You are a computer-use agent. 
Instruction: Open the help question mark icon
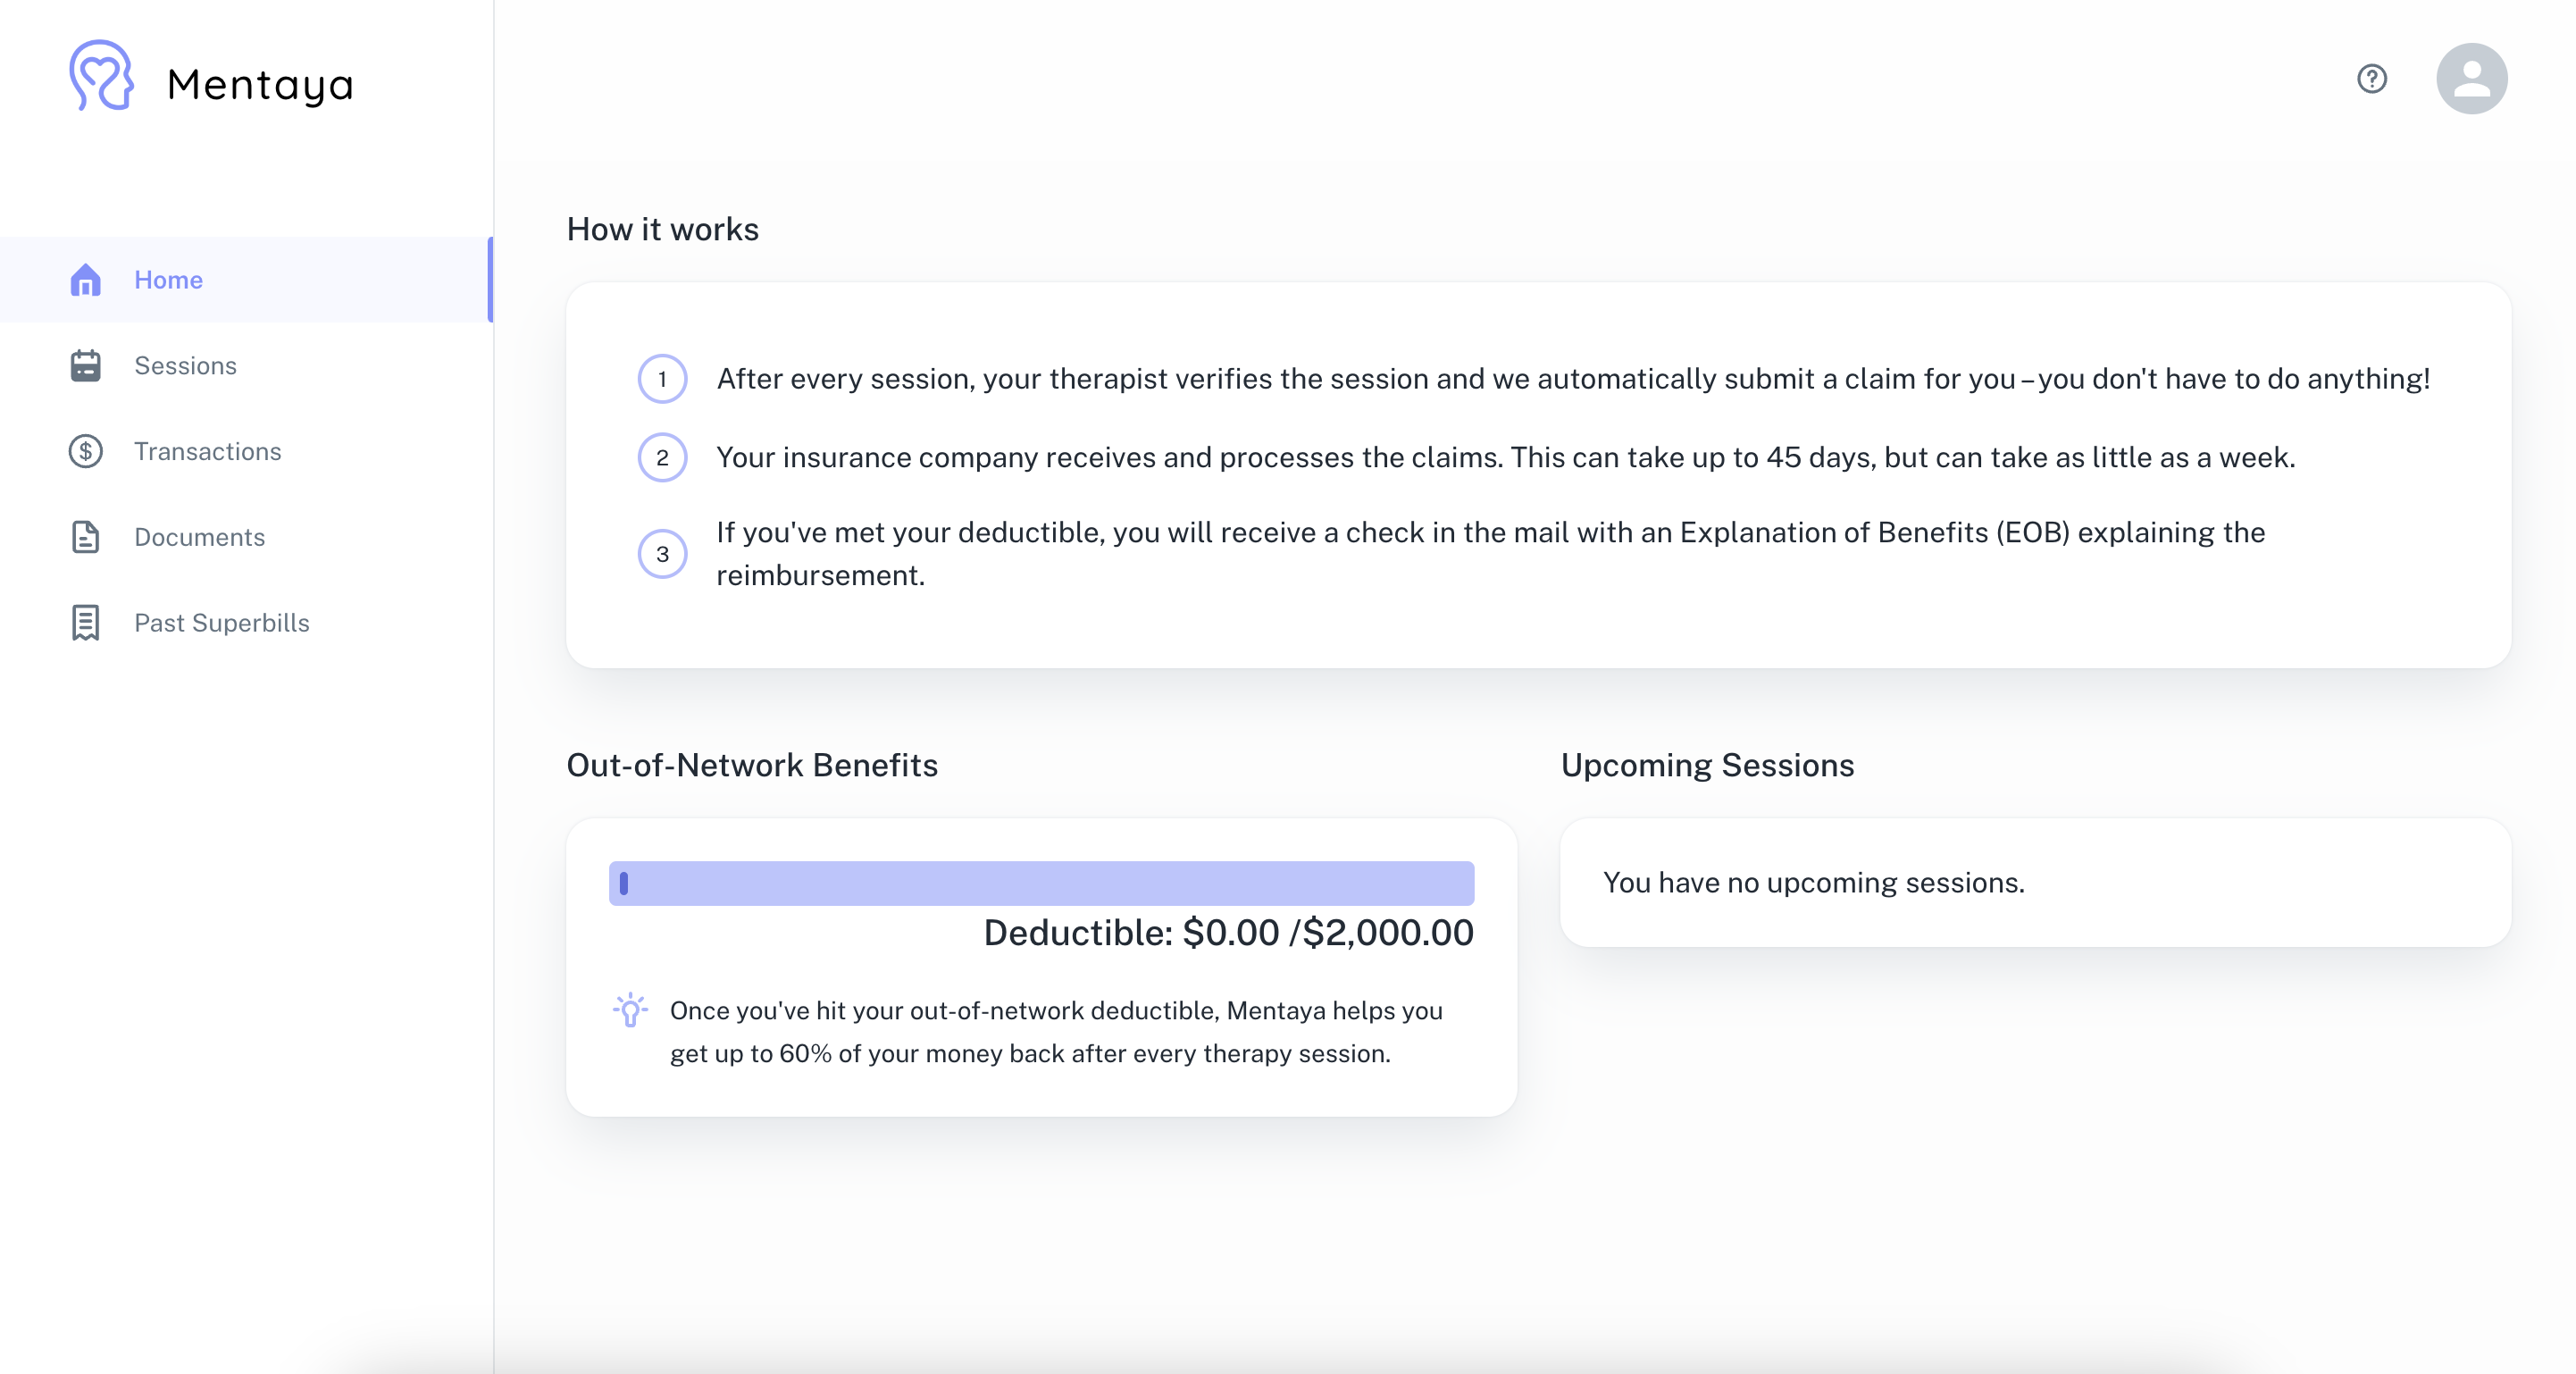[x=2372, y=79]
